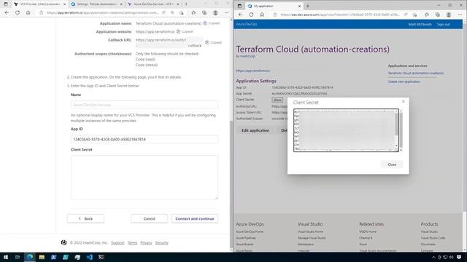Viewport: 467px width, 262px height.
Task: Click Sign out in Azure header
Action: 443,24
